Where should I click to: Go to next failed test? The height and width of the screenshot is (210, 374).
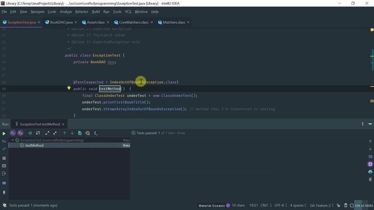pos(72,133)
